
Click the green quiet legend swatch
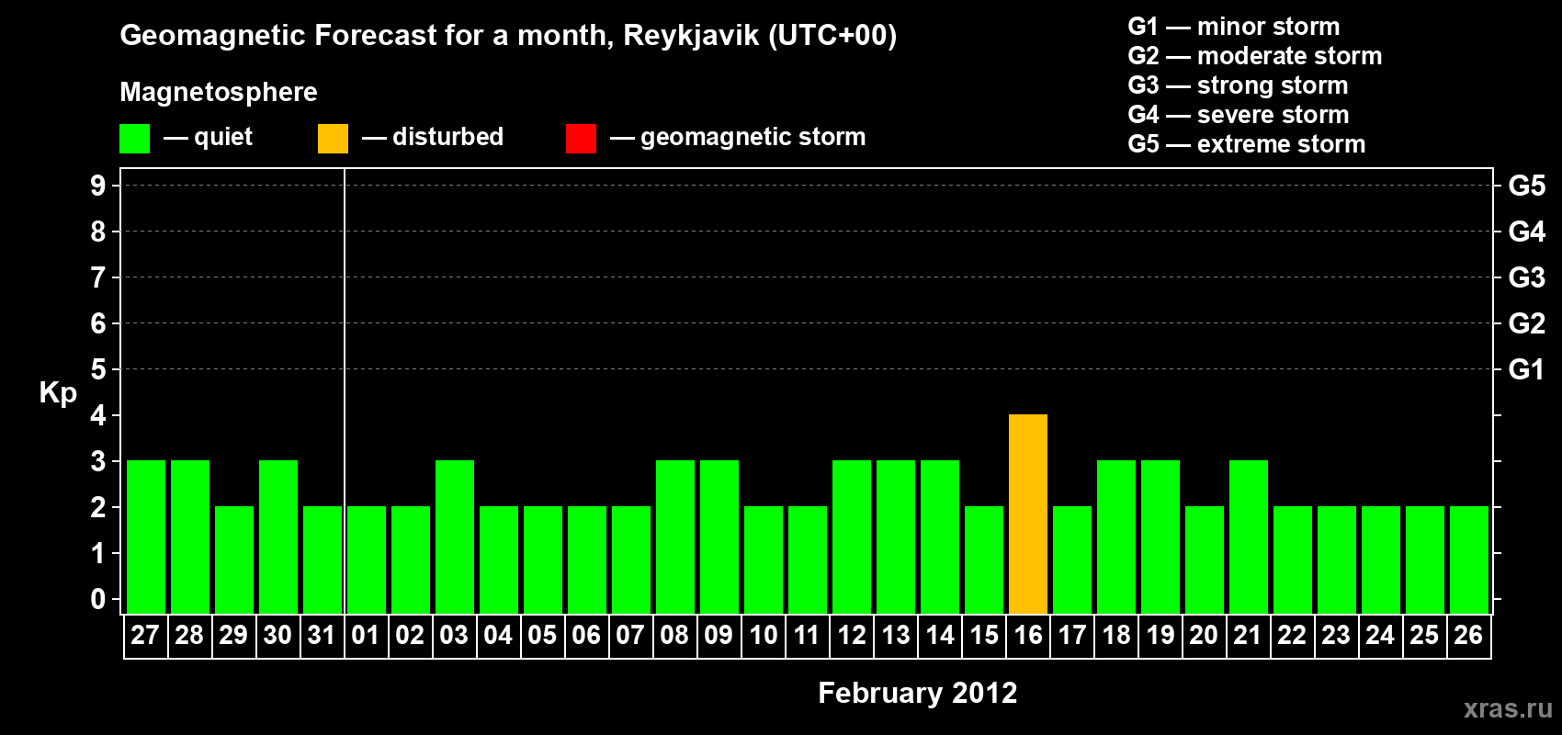[134, 139]
